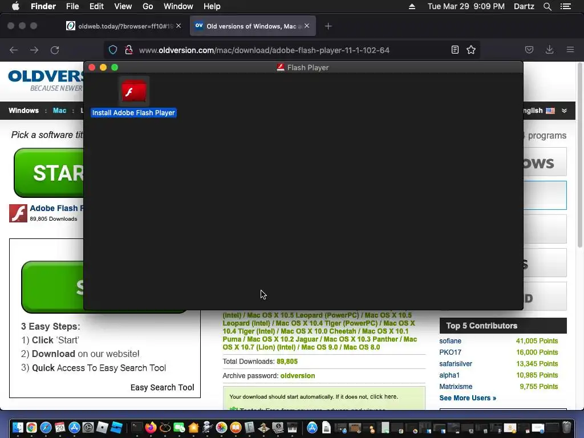
Task: Click the eject icon in the menu bar
Action: [x=412, y=6]
